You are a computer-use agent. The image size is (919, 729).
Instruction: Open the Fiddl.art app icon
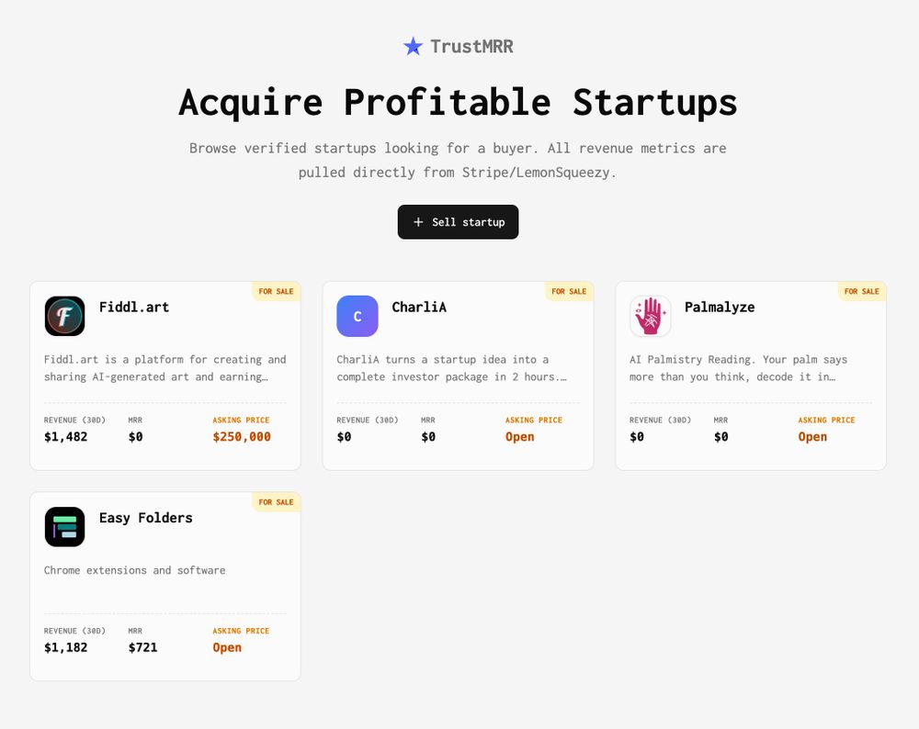coord(64,316)
